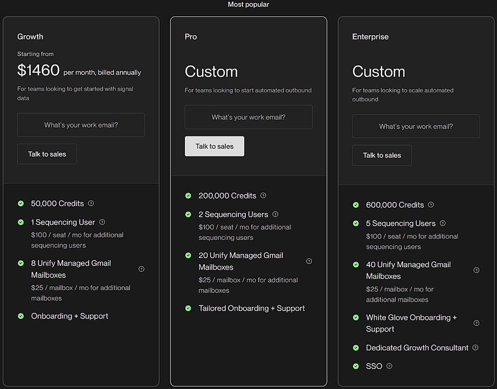Screen dimensions: 497x389
Task: Click green check next to Onboarding + Support
Action: [x=21, y=316]
